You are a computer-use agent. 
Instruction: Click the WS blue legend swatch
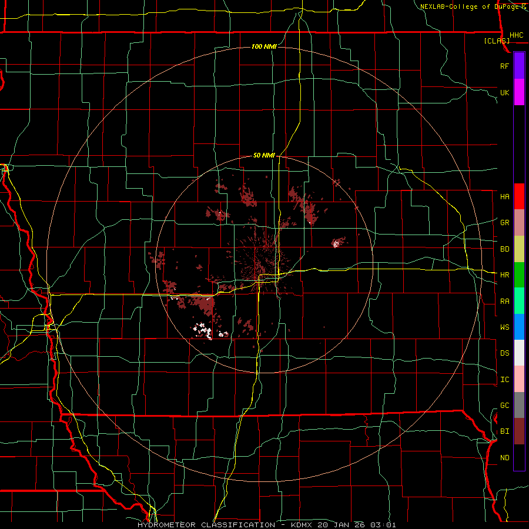point(519,327)
